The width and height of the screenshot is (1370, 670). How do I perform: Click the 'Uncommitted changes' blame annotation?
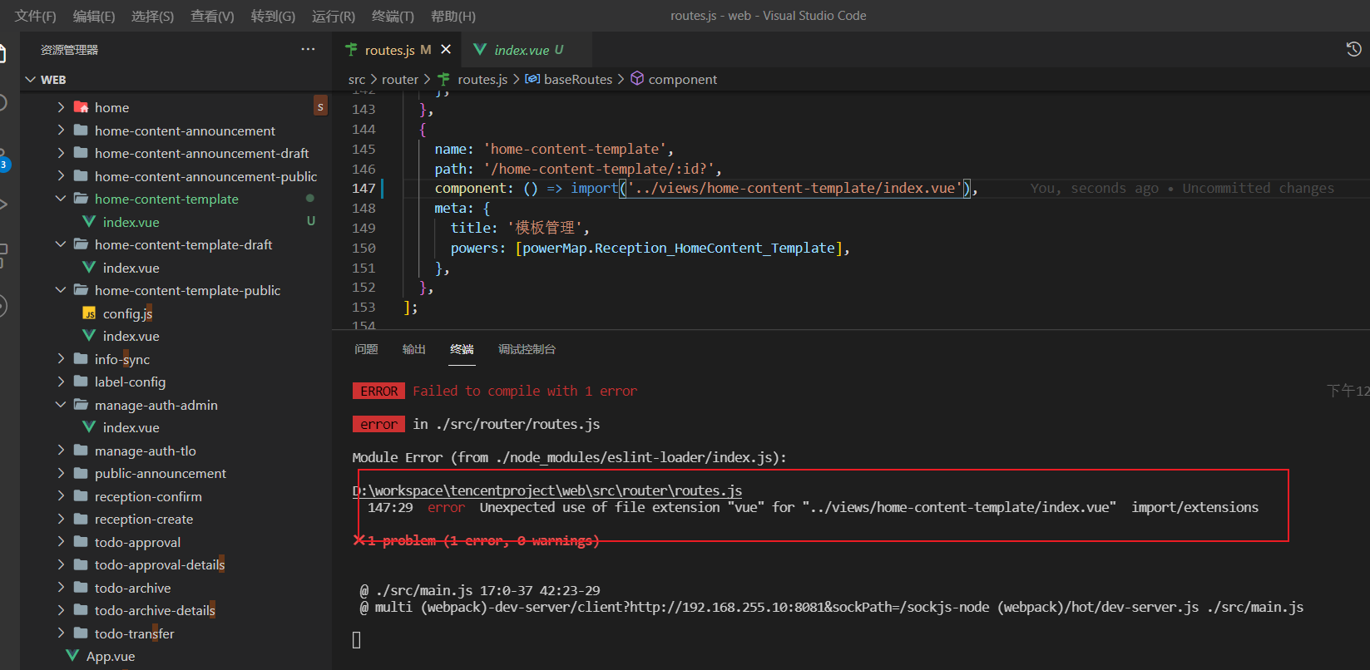tap(1258, 189)
